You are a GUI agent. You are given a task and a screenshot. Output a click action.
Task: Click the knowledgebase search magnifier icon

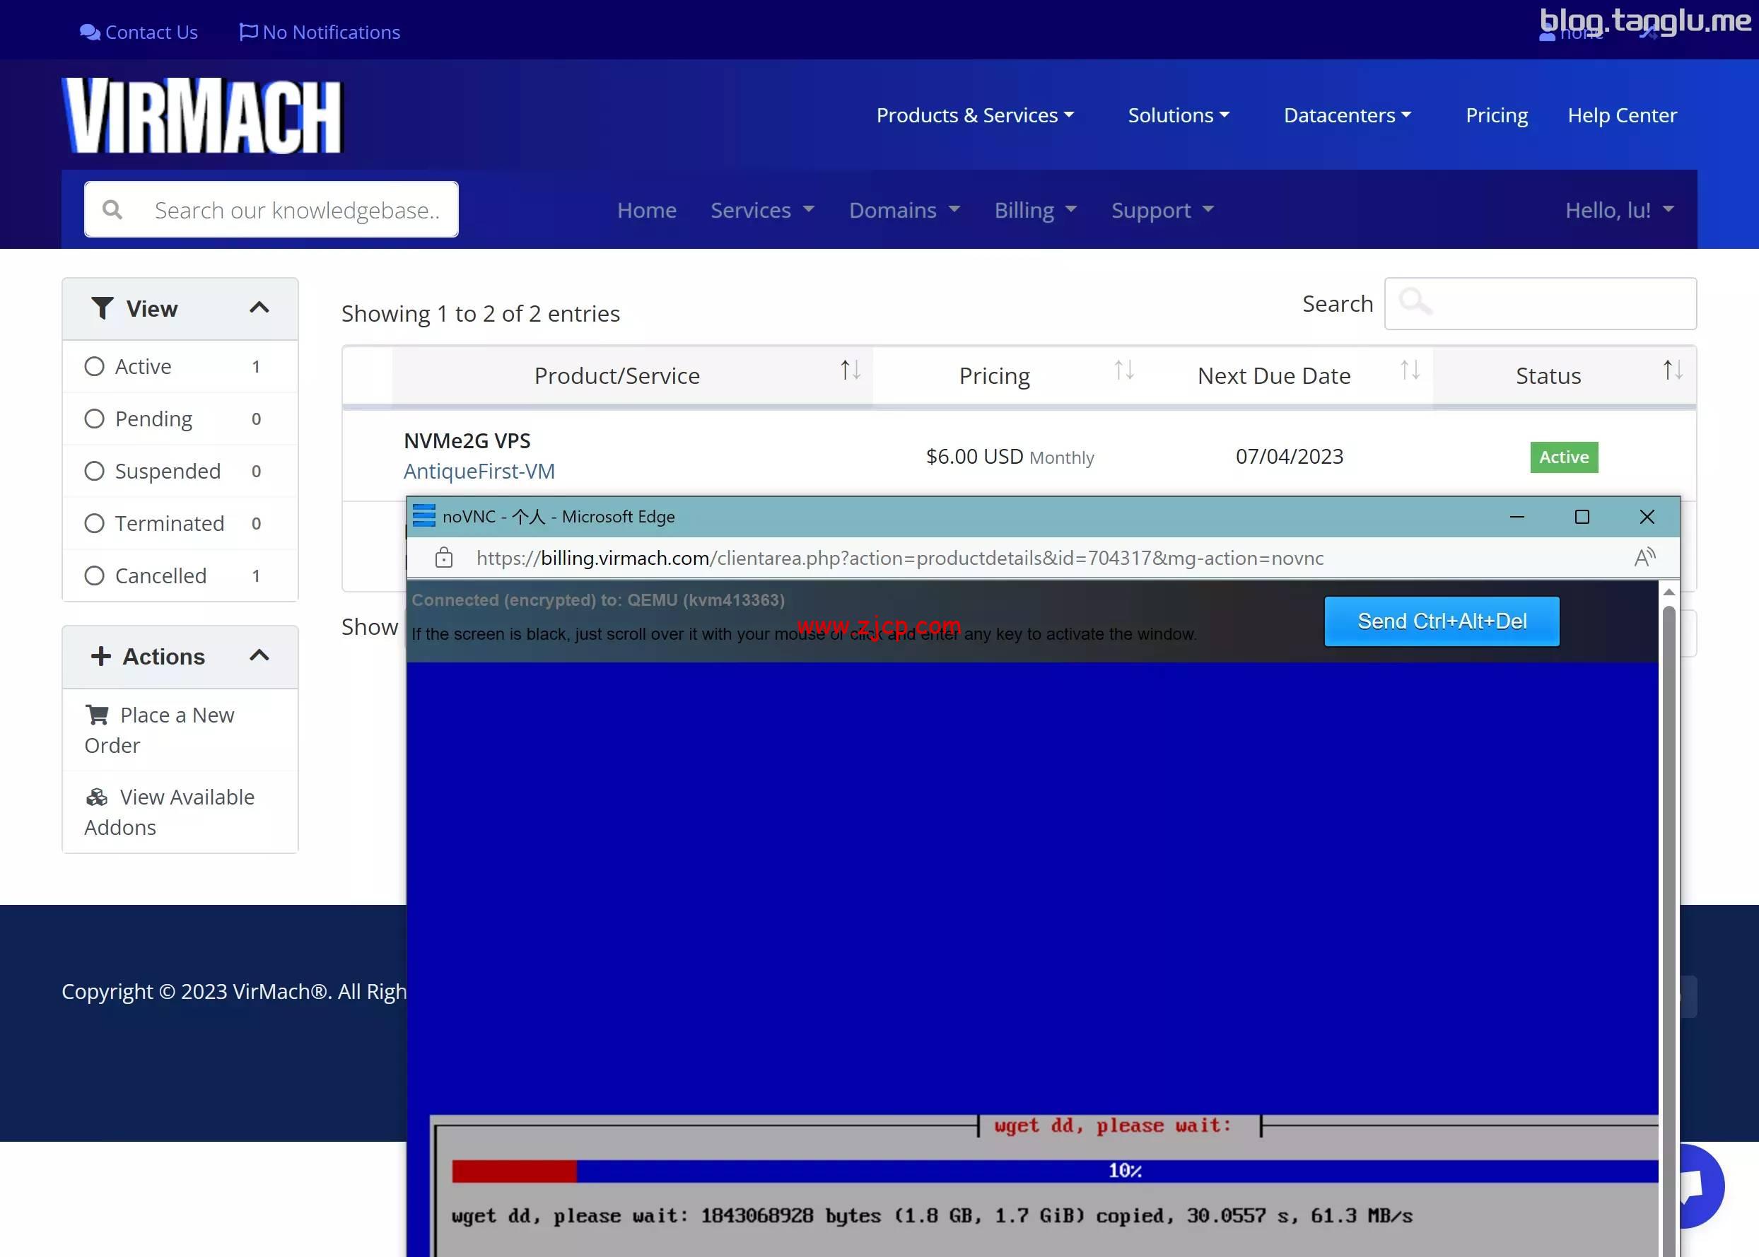click(x=112, y=210)
